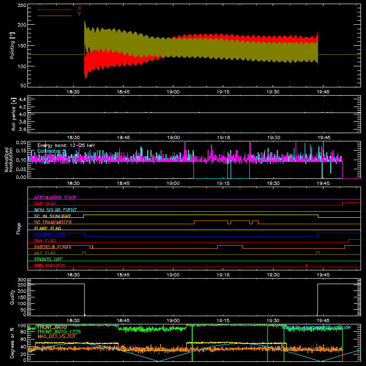The width and height of the screenshot is (366, 366).
Task: Click the 250 value on Pointing axis
Action: (22, 5)
